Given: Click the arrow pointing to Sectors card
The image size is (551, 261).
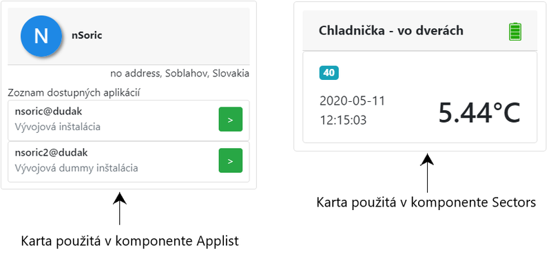Looking at the screenshot, I should [x=427, y=173].
